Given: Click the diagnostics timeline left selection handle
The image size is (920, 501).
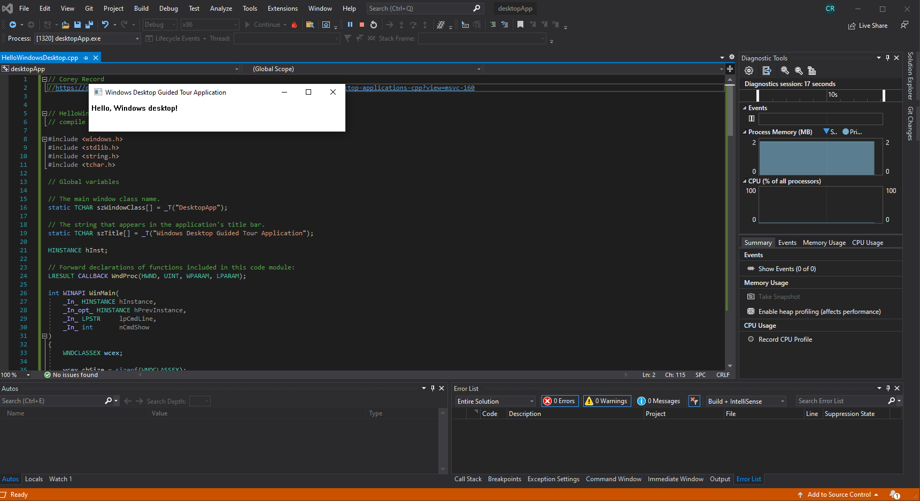Looking at the screenshot, I should click(x=757, y=95).
